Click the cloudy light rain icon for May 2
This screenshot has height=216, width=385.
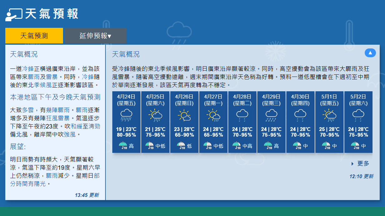coord(358,116)
